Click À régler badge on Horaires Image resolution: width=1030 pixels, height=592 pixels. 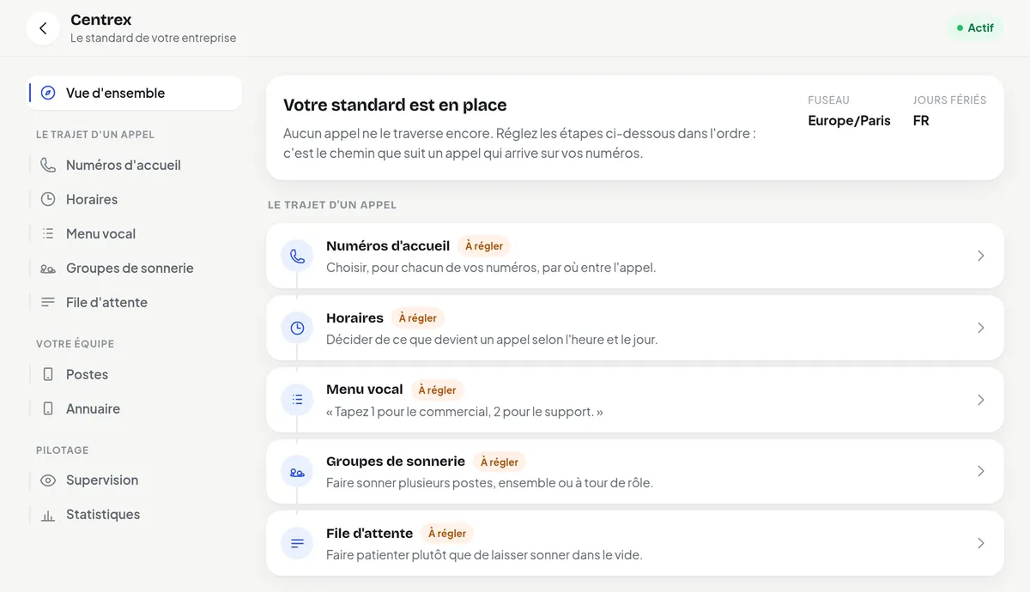(418, 318)
